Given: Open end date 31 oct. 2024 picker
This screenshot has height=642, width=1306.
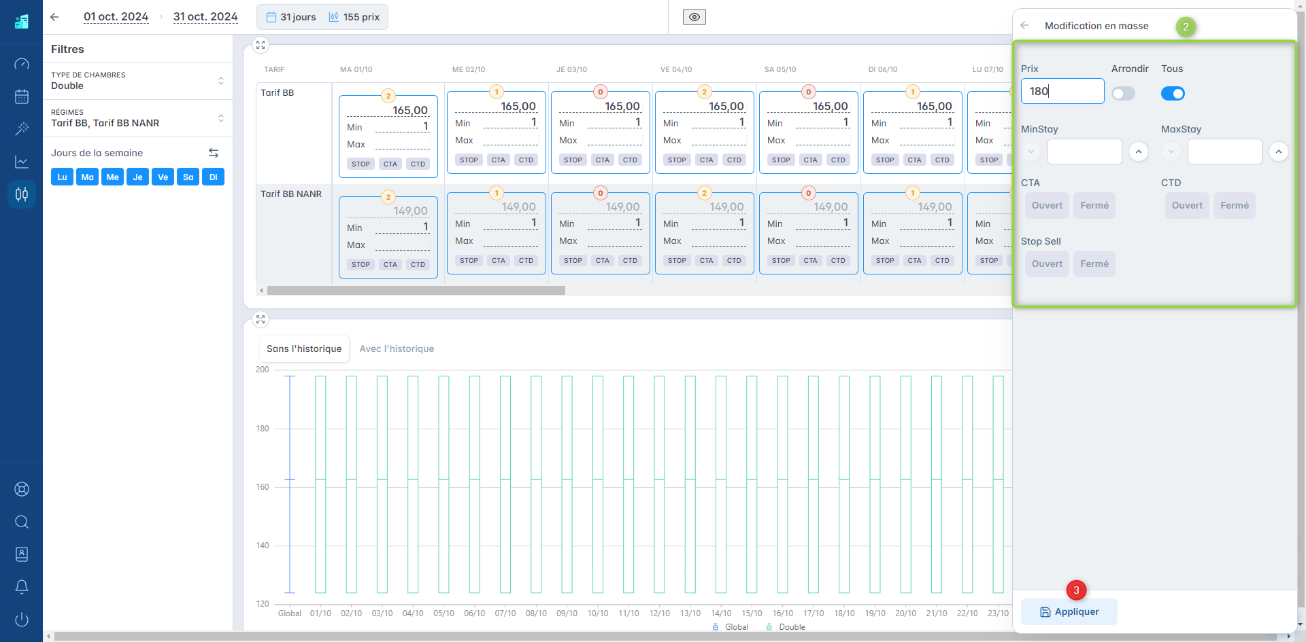Looking at the screenshot, I should pos(205,17).
